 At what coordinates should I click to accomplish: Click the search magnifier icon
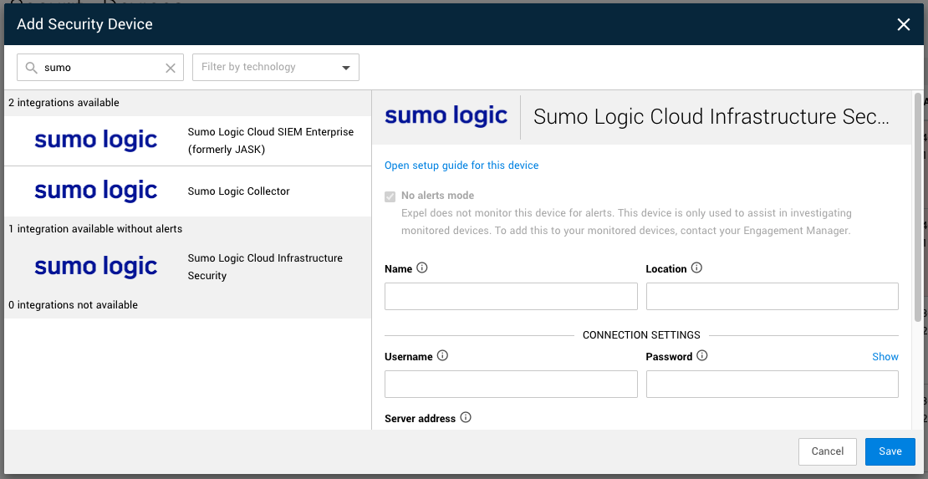click(x=32, y=68)
